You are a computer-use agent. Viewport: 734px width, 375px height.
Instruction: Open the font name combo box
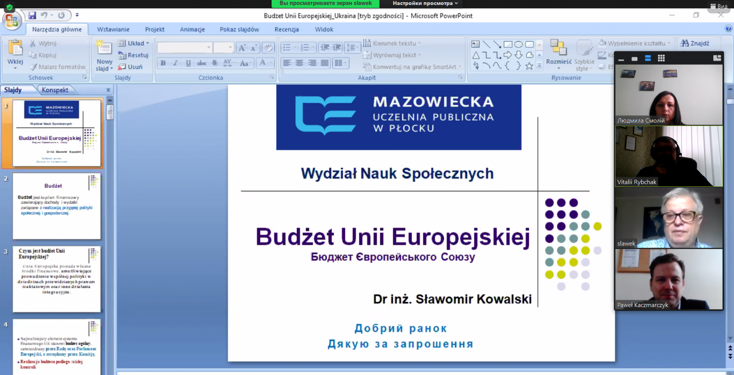184,48
